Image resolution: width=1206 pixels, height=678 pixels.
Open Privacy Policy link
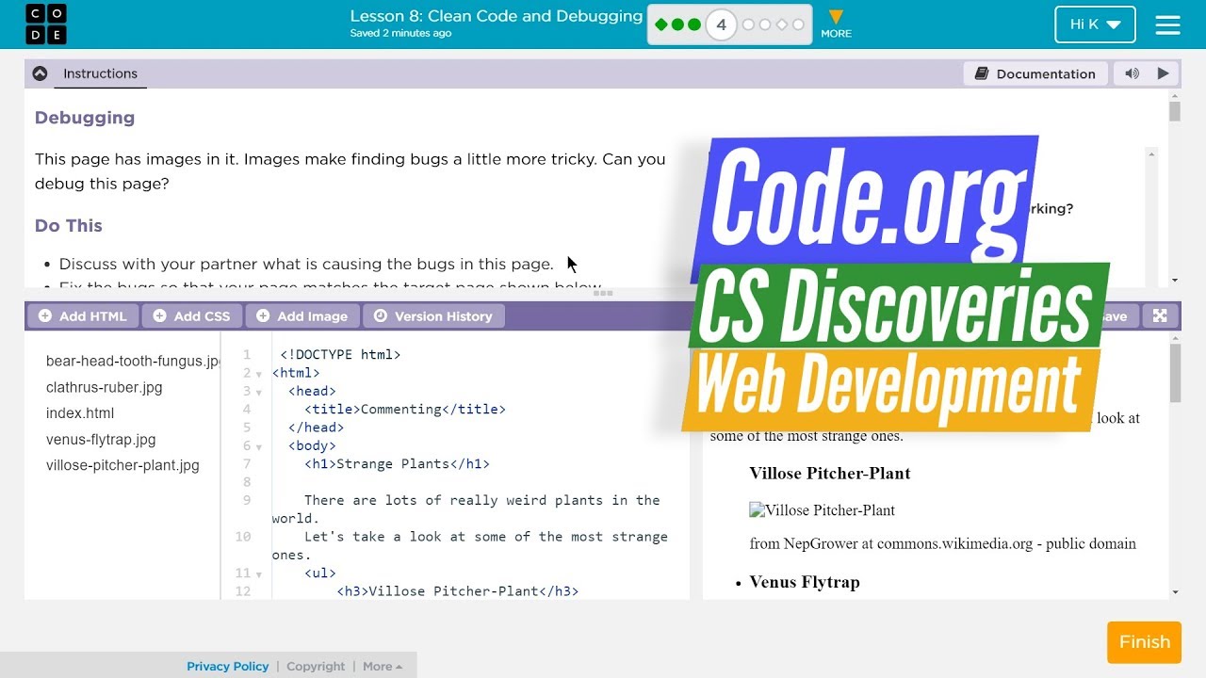pos(227,666)
